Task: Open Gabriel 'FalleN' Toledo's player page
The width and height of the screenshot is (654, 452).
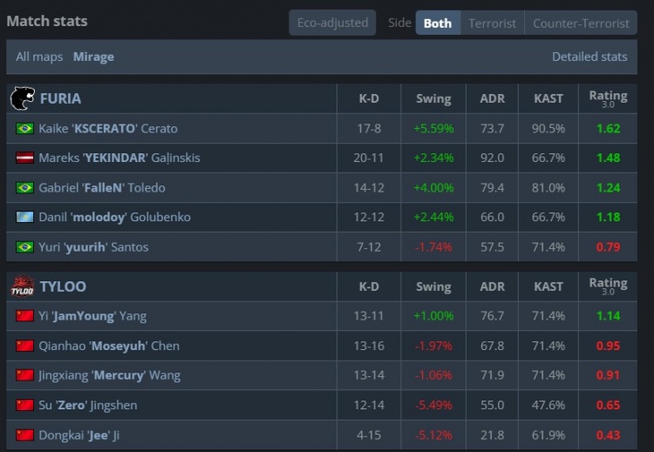Action: point(102,188)
